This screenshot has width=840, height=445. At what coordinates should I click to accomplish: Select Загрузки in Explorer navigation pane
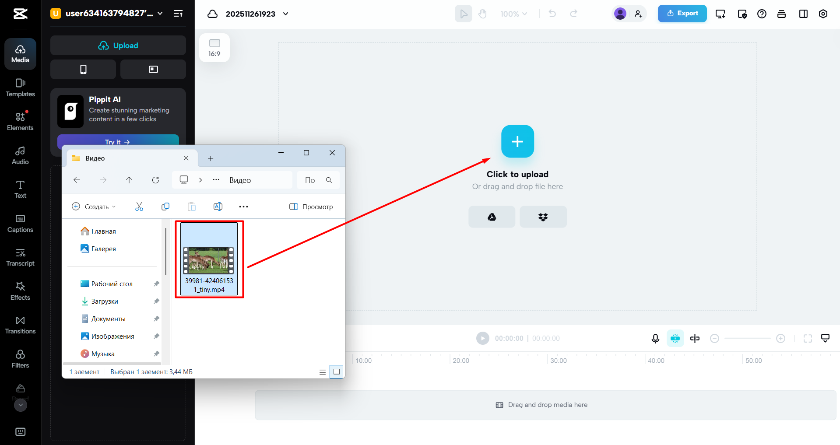tap(105, 301)
